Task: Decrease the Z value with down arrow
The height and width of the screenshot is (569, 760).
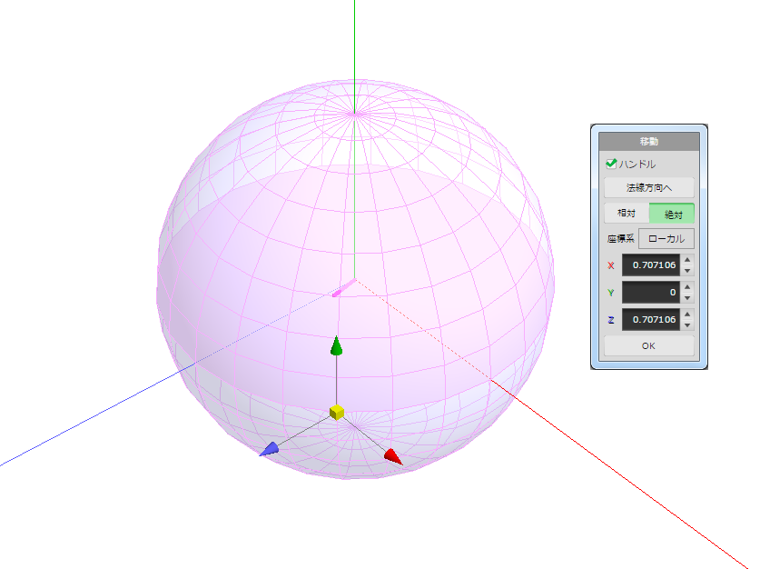Action: coord(687,324)
